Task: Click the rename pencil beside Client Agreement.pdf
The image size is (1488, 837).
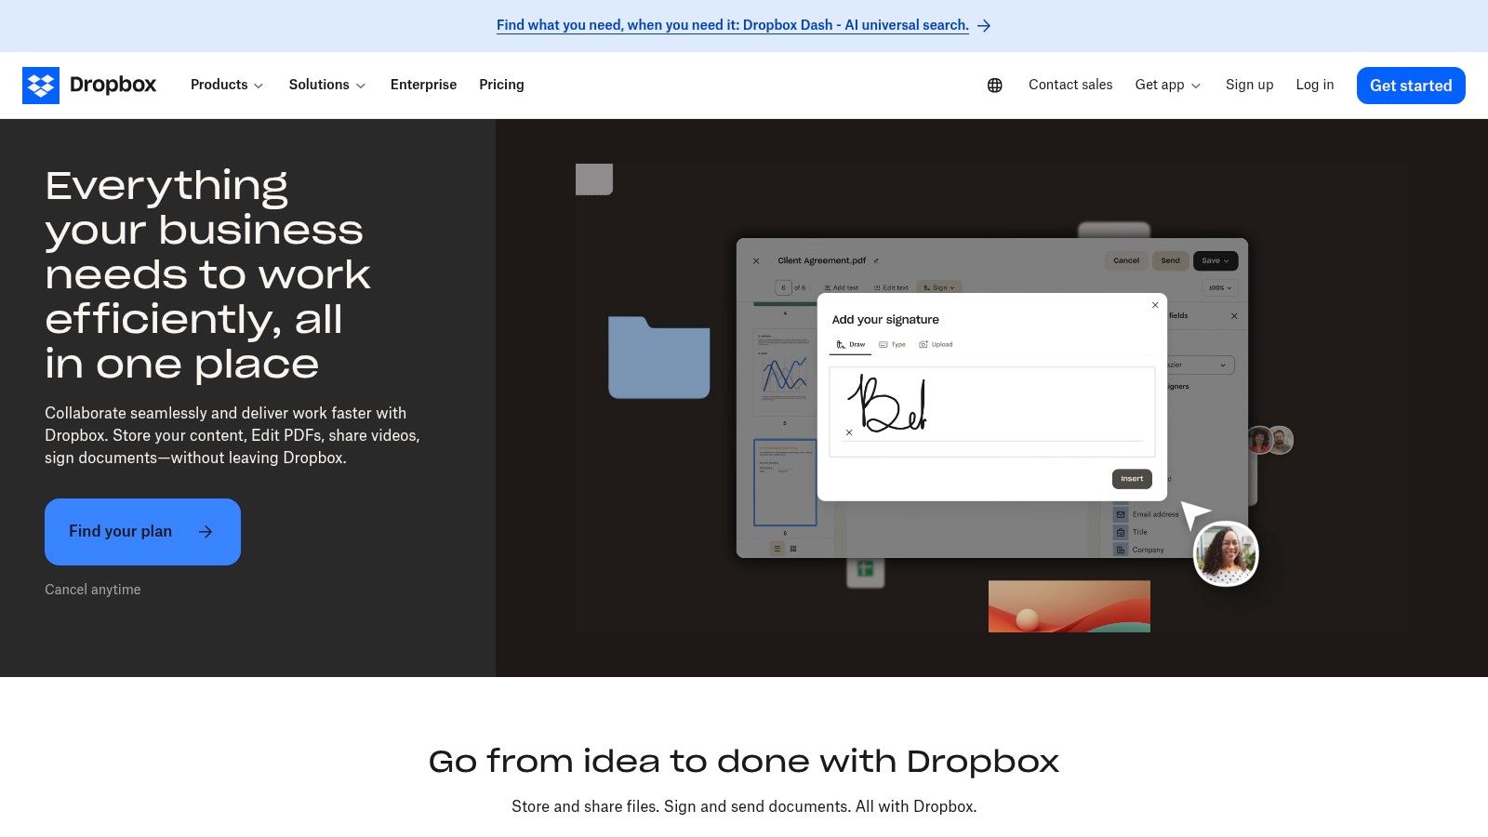Action: pyautogui.click(x=876, y=260)
